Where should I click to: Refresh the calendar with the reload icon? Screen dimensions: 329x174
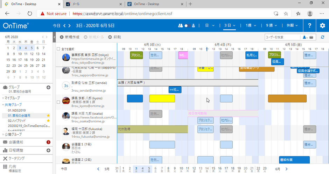click(x=322, y=37)
